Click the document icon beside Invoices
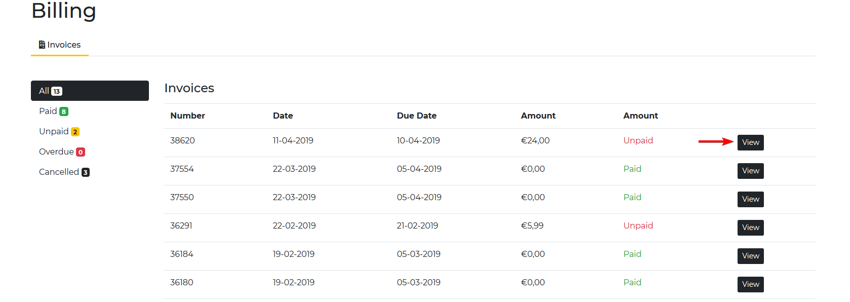Viewport: 850px width, 302px height. coord(42,45)
